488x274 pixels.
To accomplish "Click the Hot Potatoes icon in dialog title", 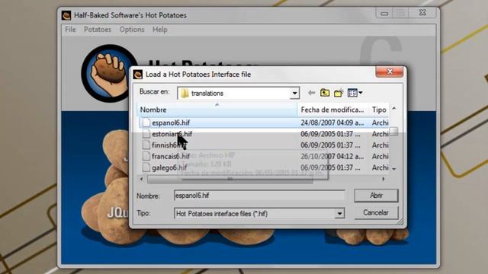I will tap(138, 75).
